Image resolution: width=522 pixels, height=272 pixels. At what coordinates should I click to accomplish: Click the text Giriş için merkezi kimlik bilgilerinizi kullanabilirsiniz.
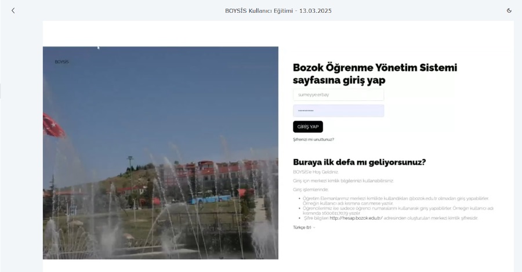point(343,181)
